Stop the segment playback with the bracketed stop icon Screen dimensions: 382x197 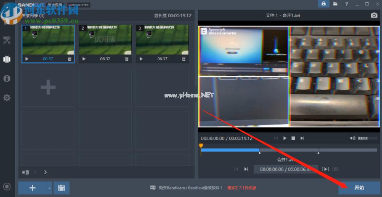point(335,169)
